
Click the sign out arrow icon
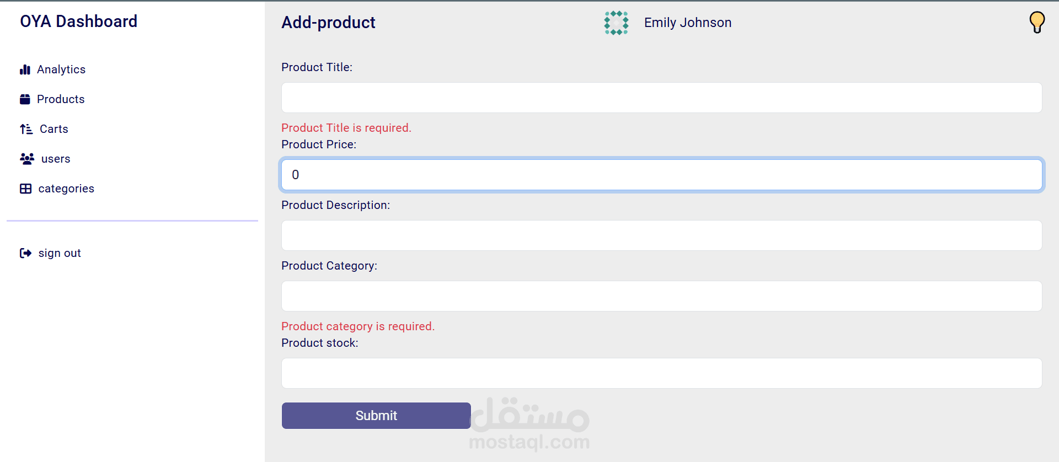(25, 253)
